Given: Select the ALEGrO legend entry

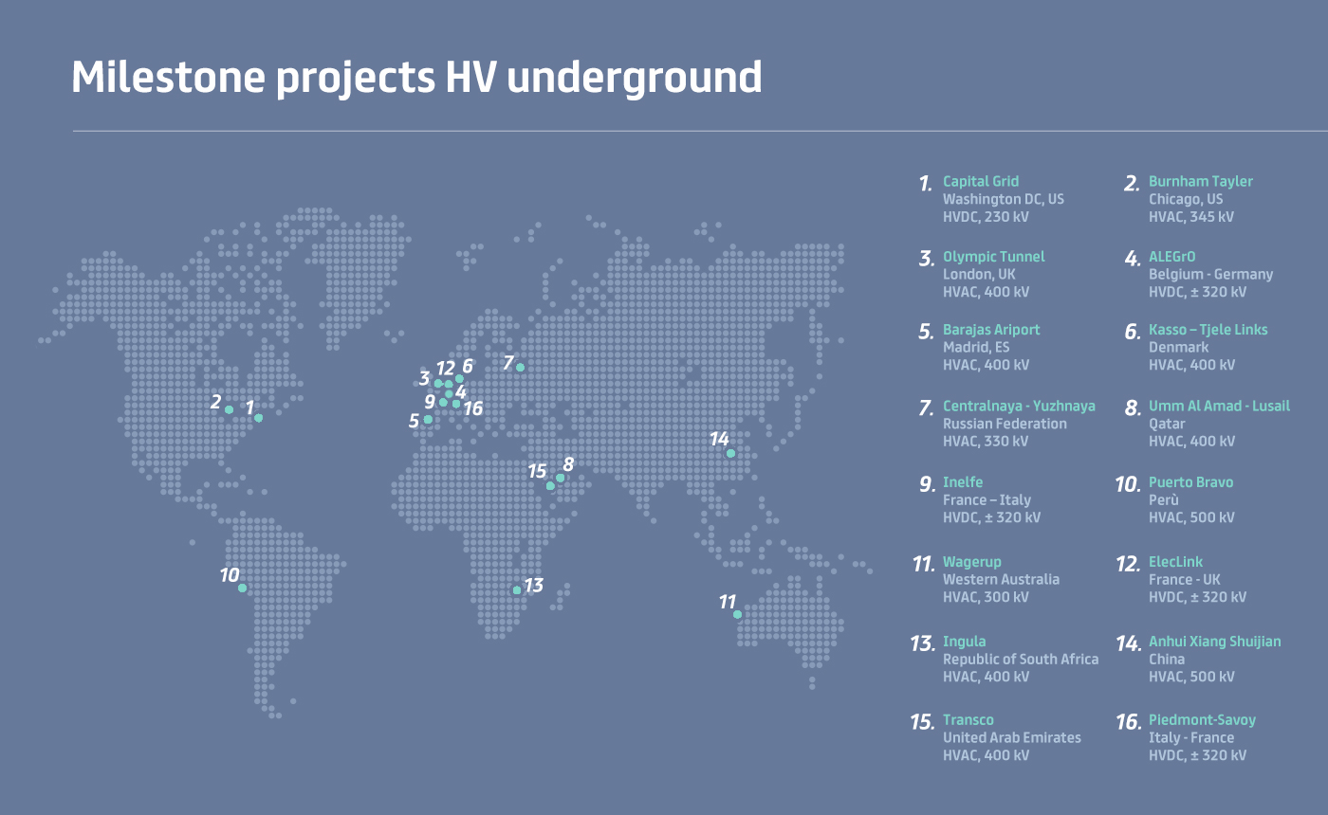Looking at the screenshot, I should (x=1172, y=257).
